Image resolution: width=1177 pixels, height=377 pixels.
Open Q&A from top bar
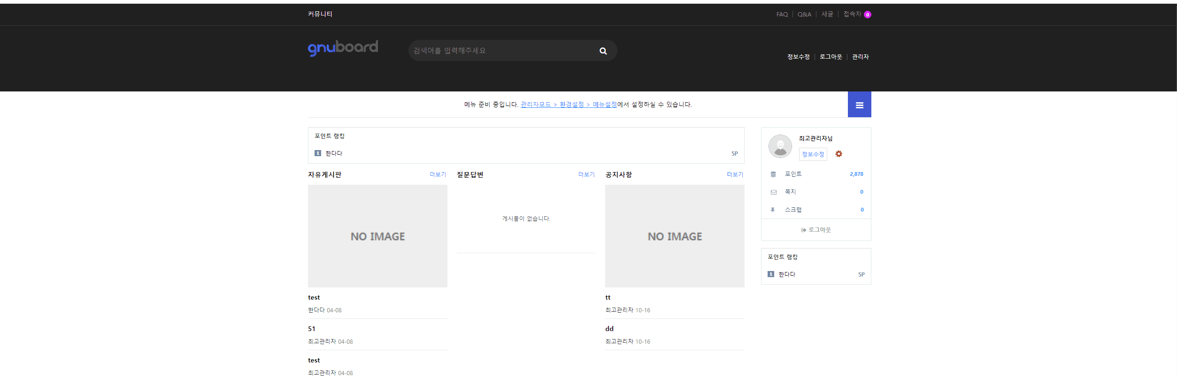(x=804, y=15)
